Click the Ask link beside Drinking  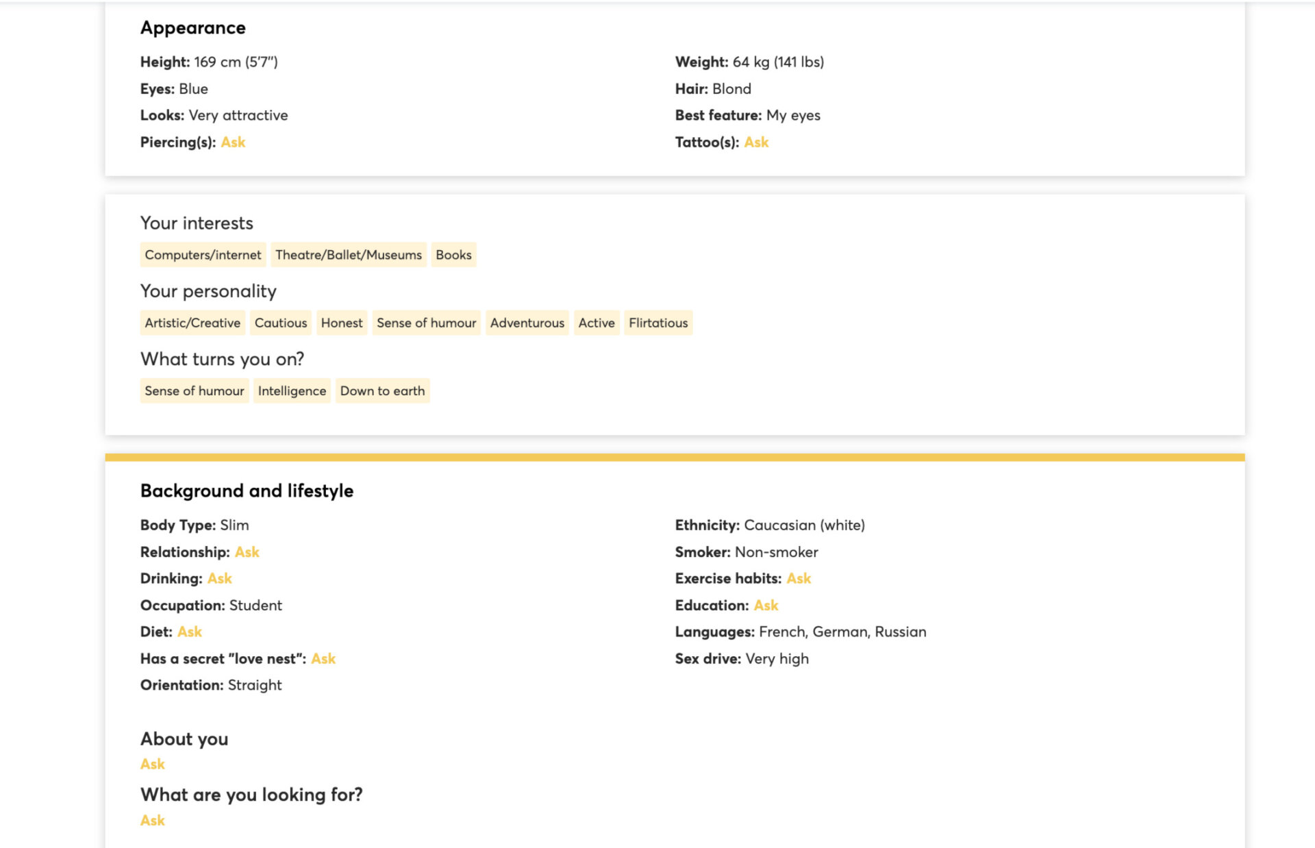click(219, 579)
